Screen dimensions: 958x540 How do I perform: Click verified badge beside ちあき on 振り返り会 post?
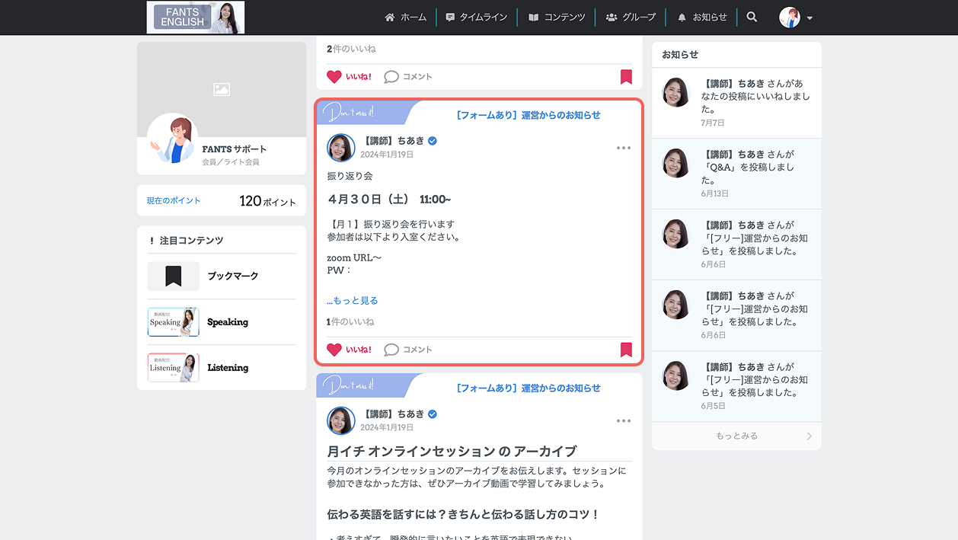pos(433,141)
